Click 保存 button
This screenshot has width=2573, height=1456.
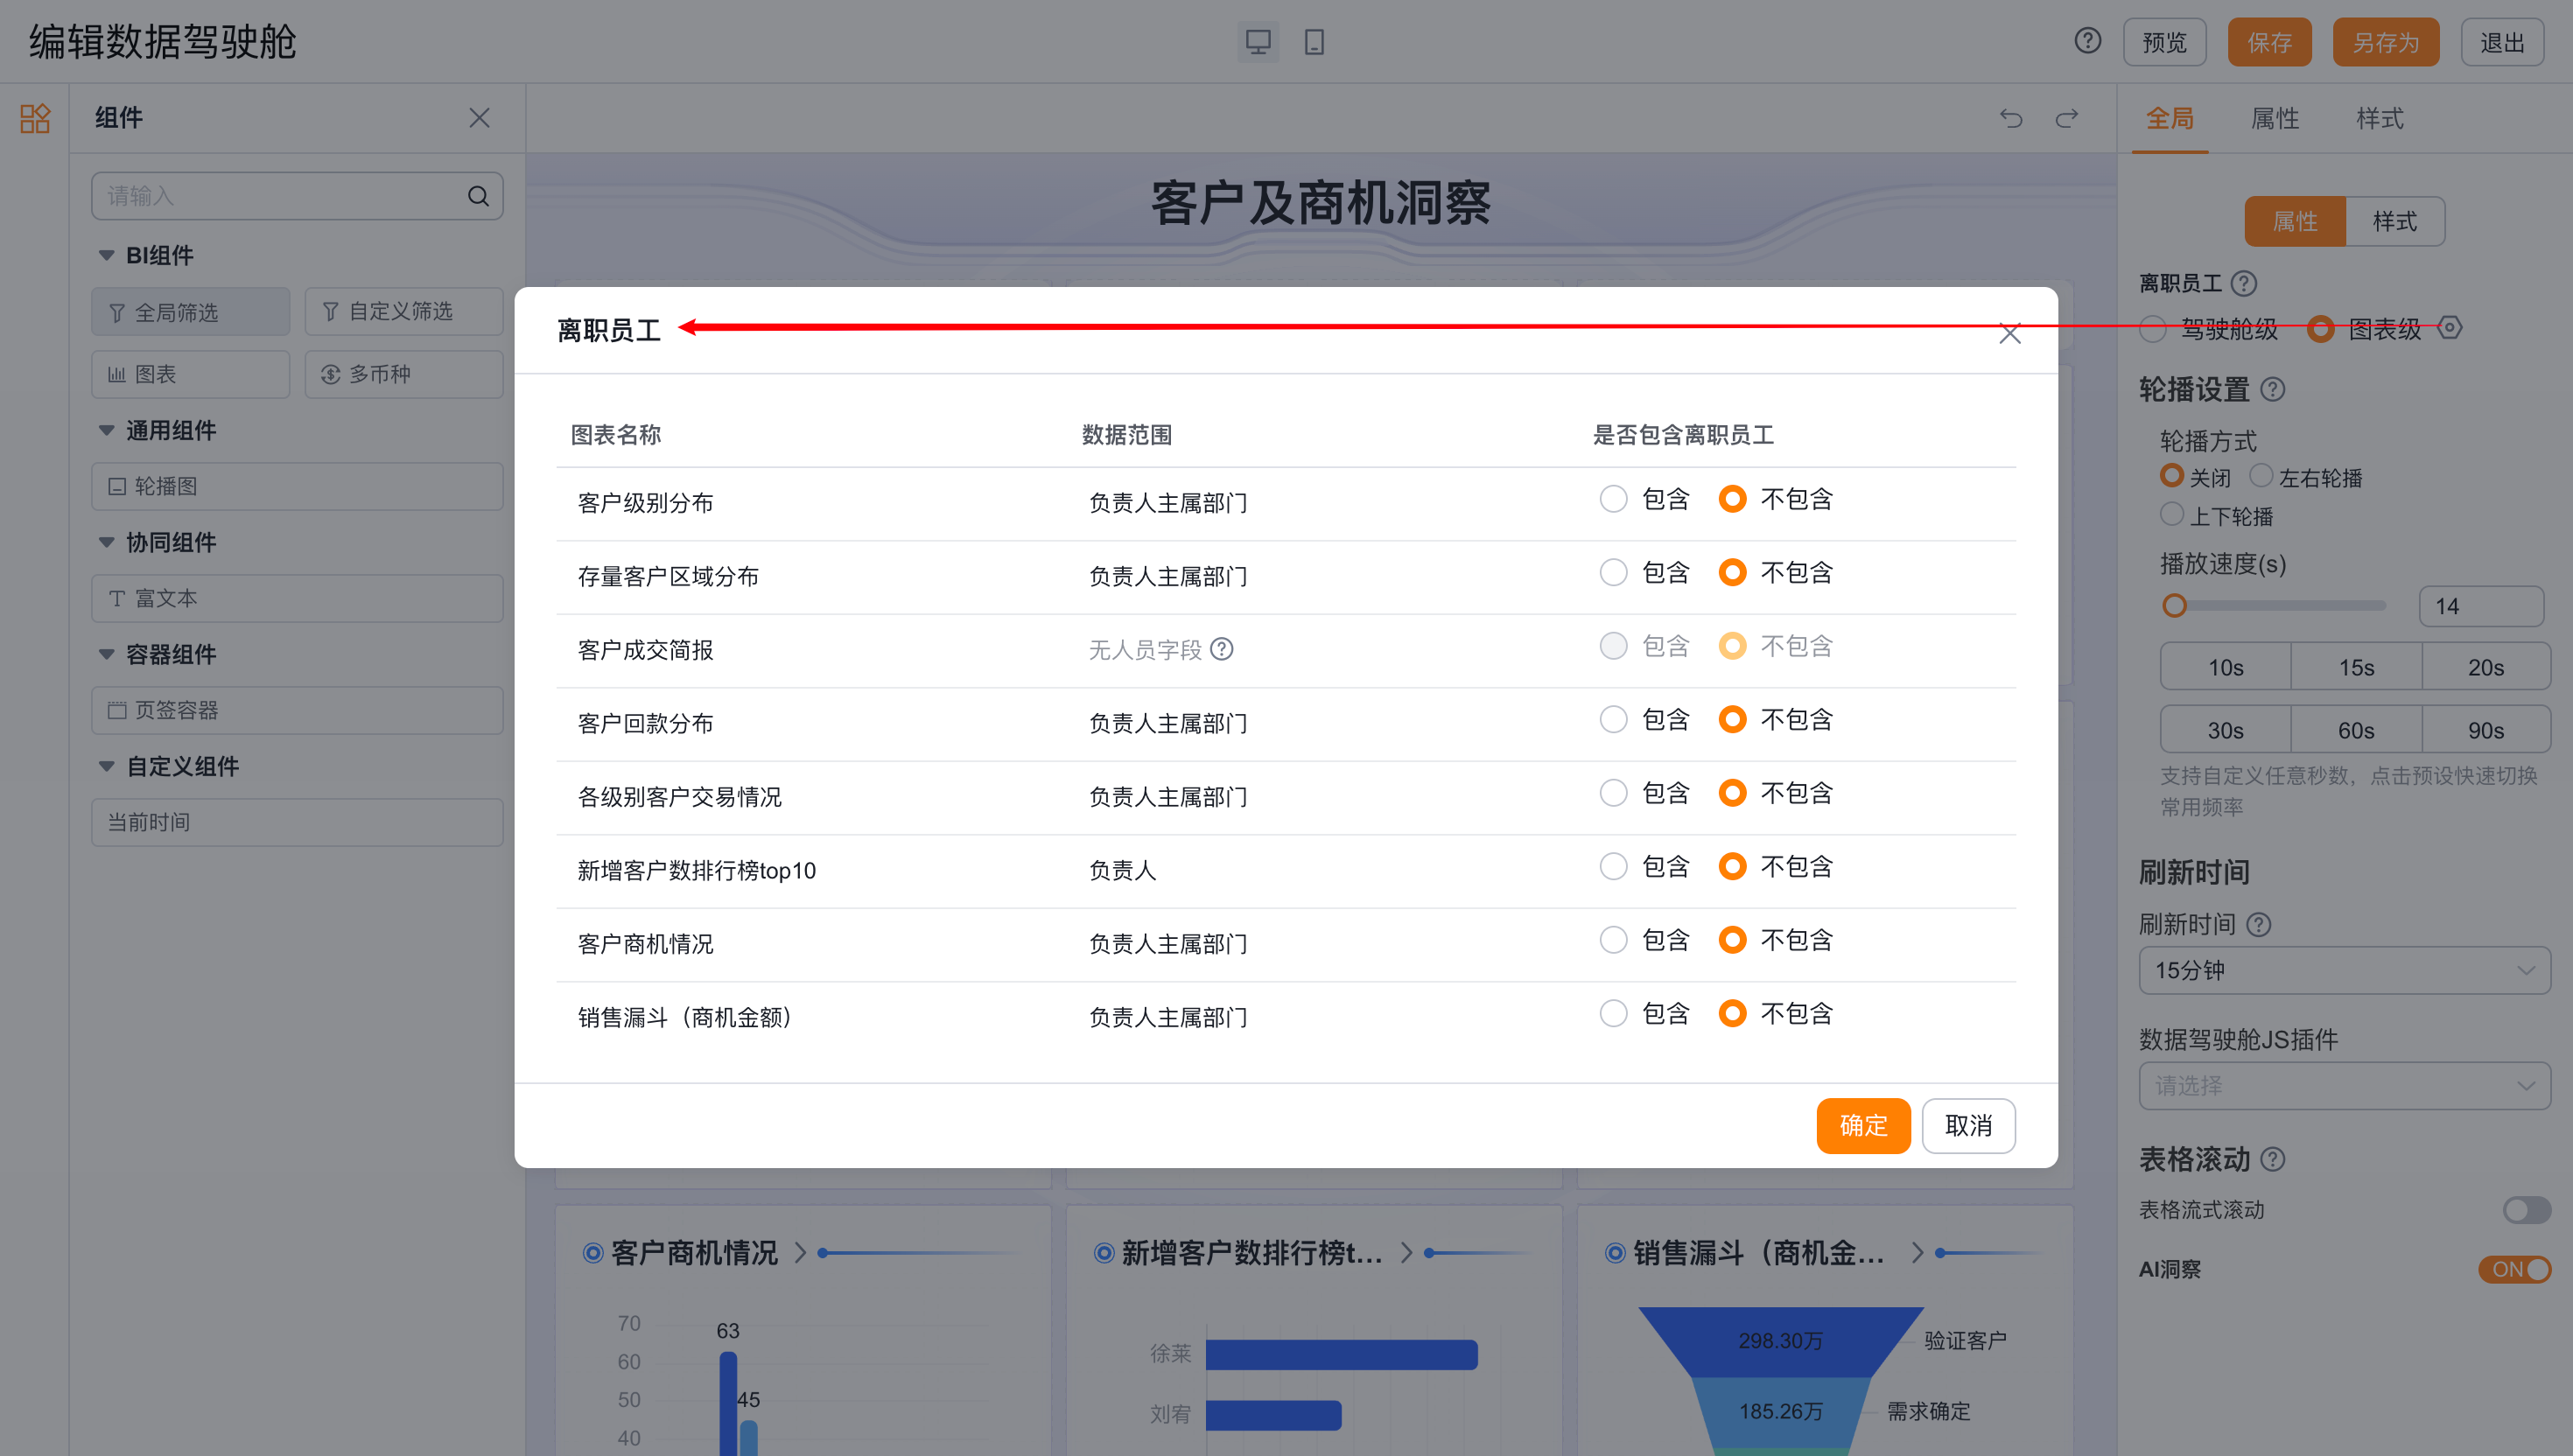2269,42
